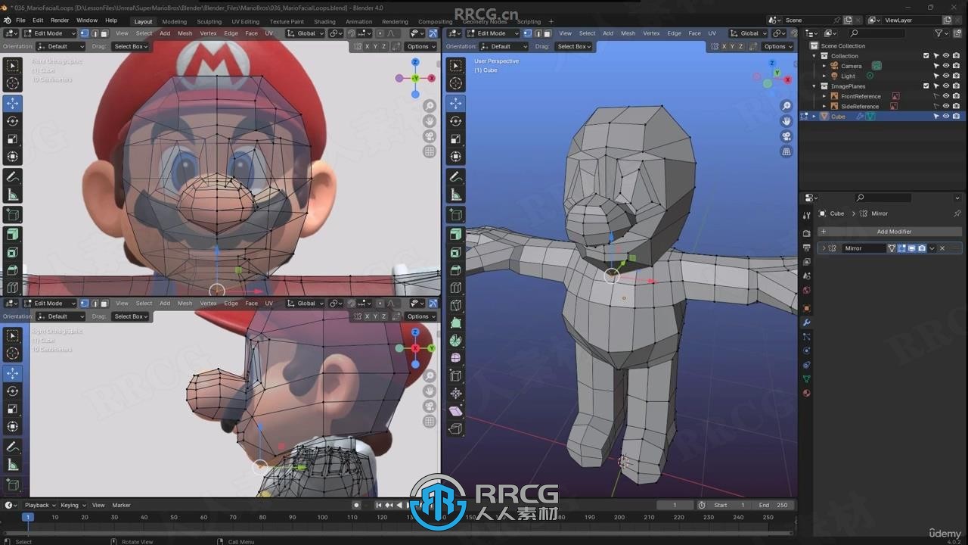The height and width of the screenshot is (545, 968).
Task: Select the Move tool in the front orthographic viewport
Action: coord(13,103)
